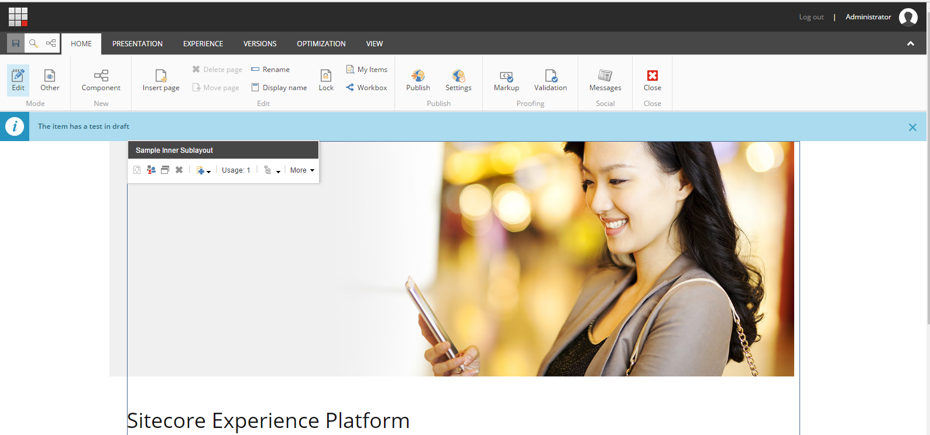Switch to Edit mode
Image resolution: width=930 pixels, height=435 pixels.
click(x=18, y=80)
